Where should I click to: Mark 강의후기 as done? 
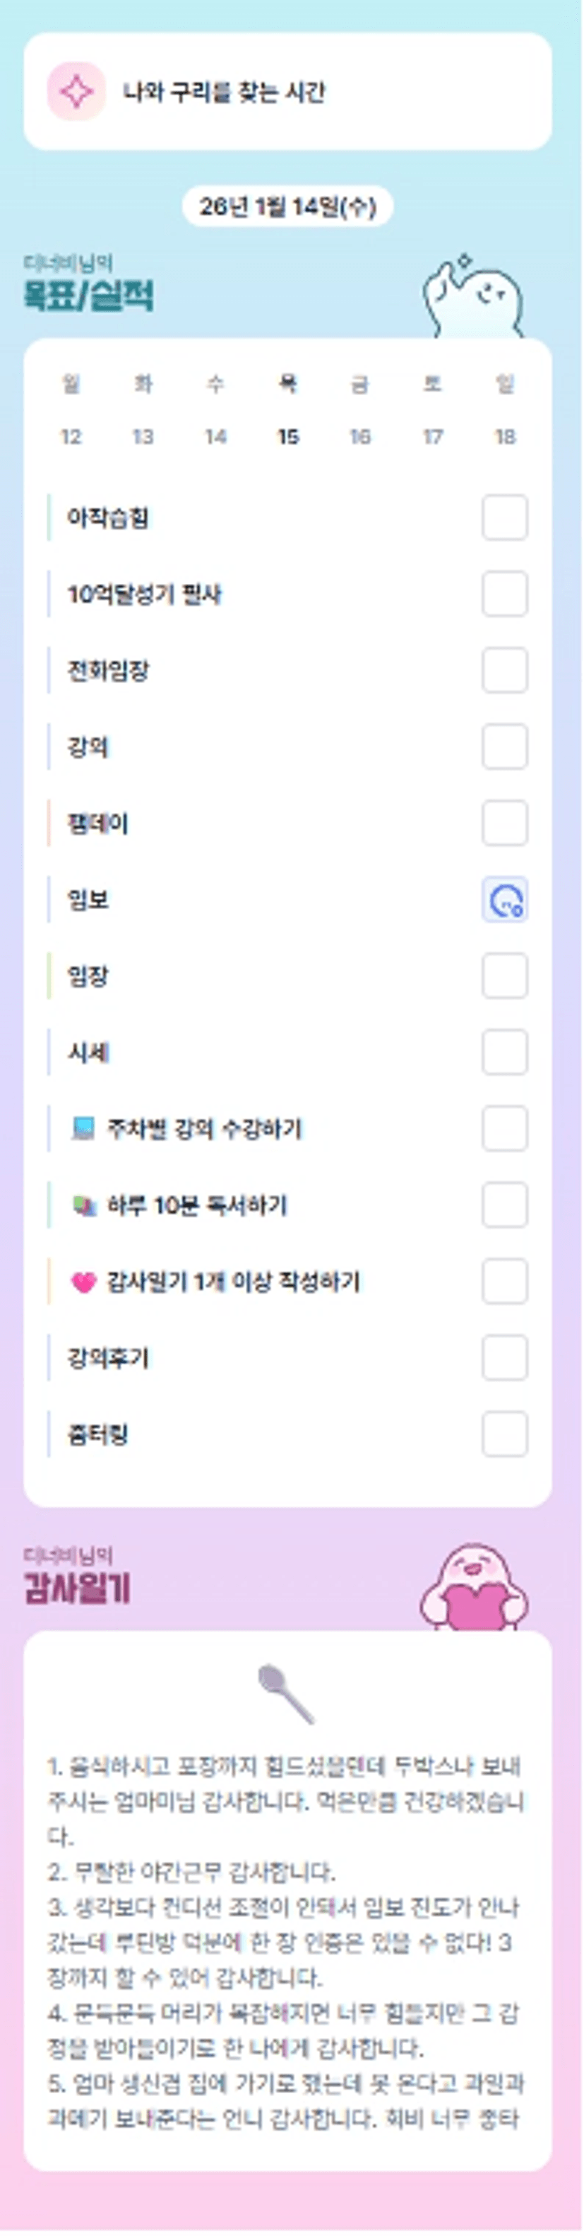pos(504,1357)
